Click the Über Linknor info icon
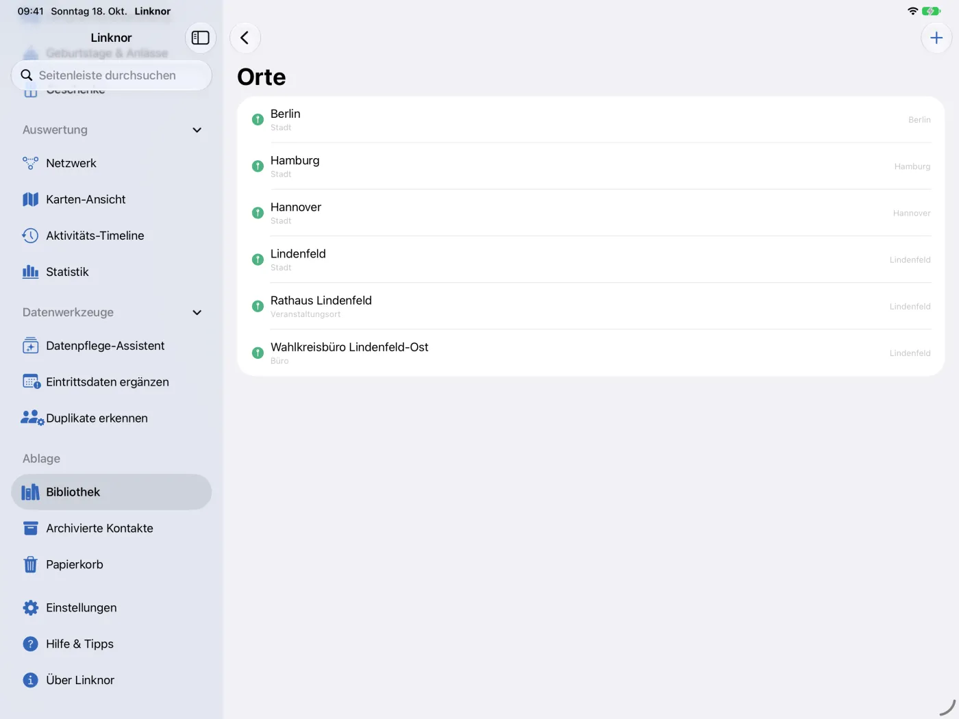This screenshot has width=959, height=719. (30, 680)
